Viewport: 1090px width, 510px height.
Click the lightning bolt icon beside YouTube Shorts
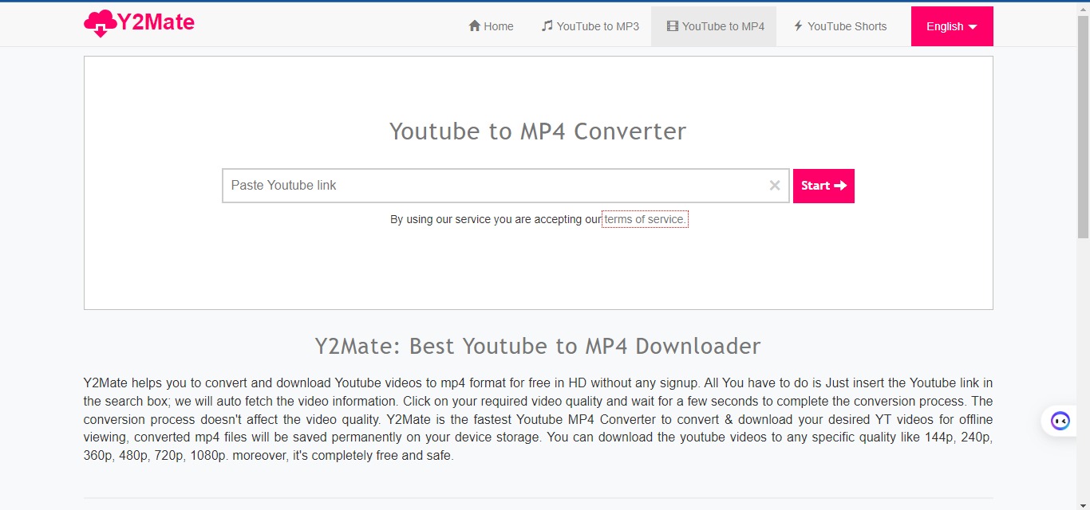(797, 25)
